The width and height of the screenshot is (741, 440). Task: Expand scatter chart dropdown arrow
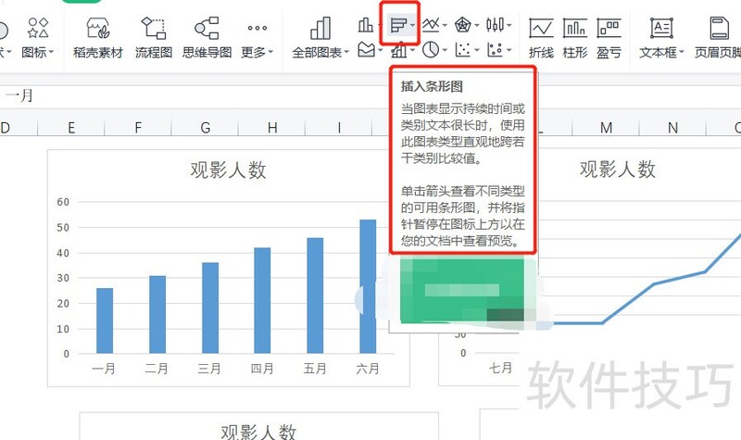(x=477, y=50)
